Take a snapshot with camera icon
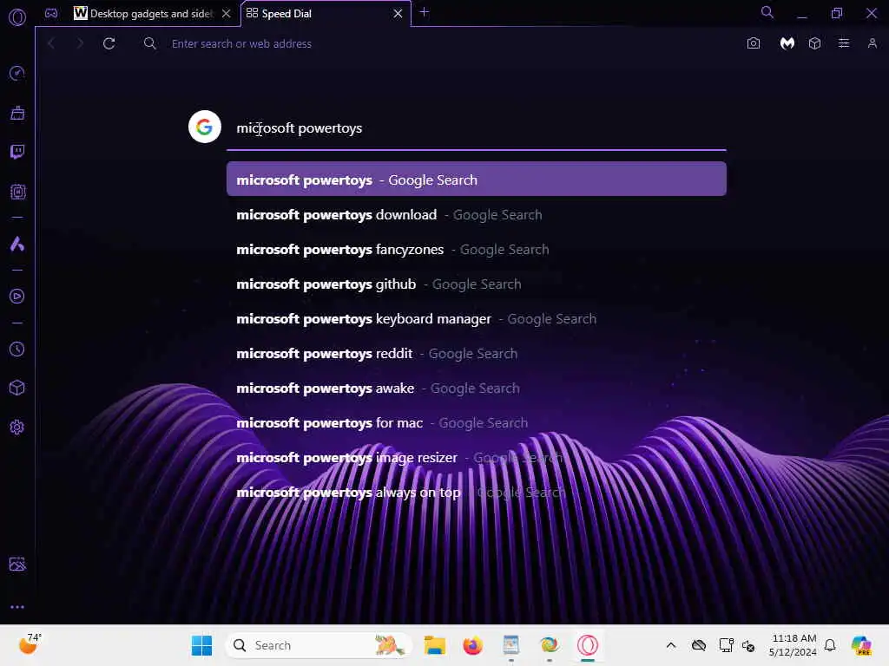Image resolution: width=889 pixels, height=666 pixels. point(753,43)
